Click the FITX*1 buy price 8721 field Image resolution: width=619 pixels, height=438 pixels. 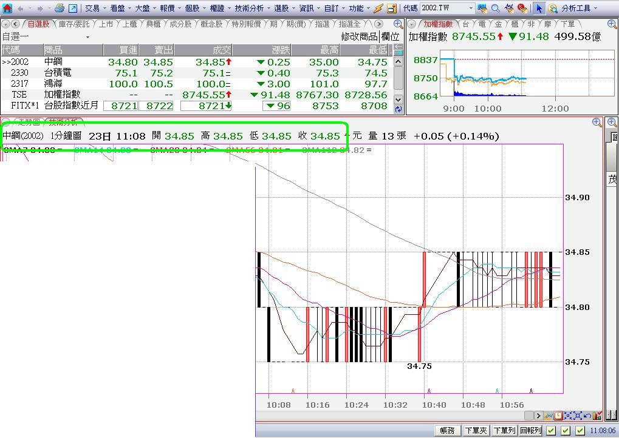[121, 106]
